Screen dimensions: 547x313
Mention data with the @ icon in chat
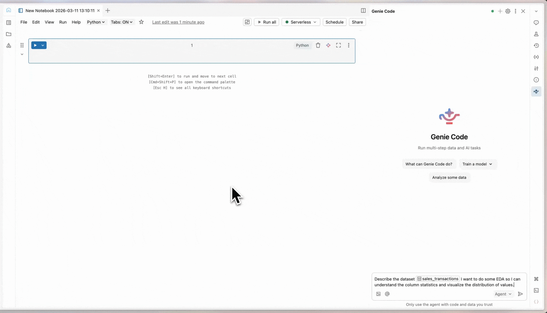coord(388,294)
